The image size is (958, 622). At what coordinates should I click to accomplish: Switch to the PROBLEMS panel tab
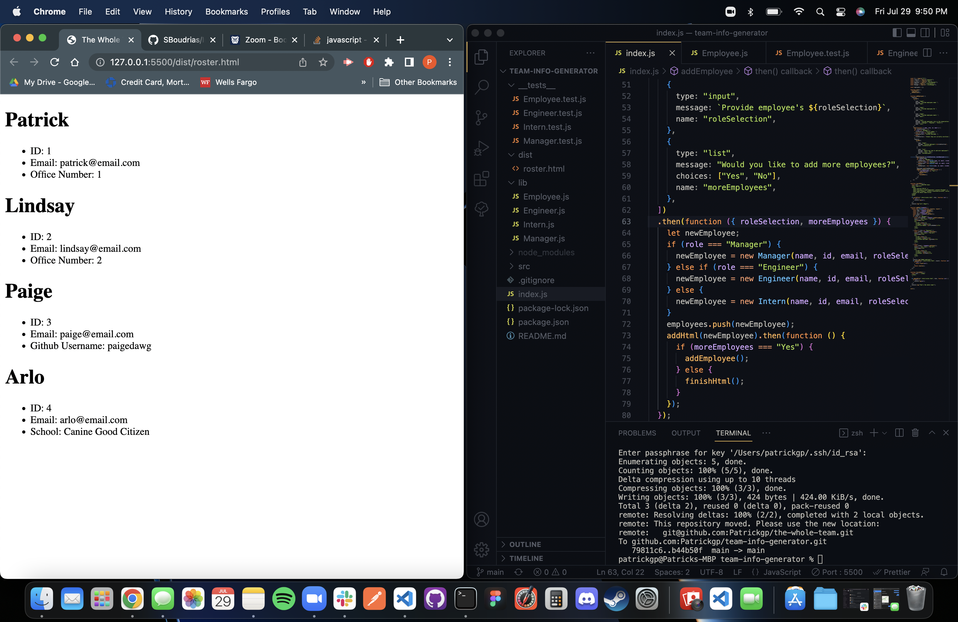(637, 433)
